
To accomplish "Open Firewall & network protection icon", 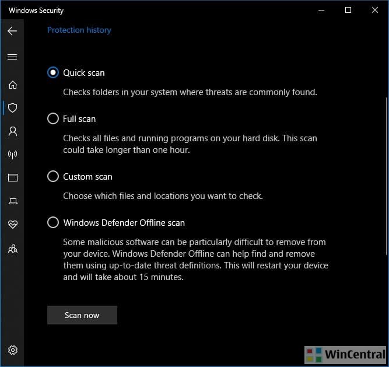I will click(12, 155).
